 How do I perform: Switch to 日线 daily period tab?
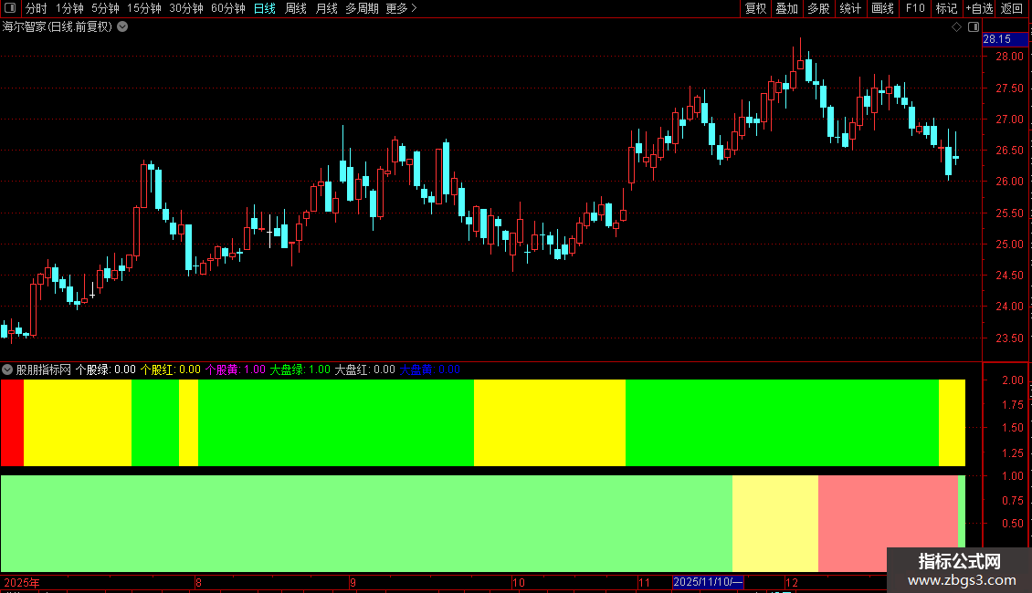pyautogui.click(x=265, y=8)
